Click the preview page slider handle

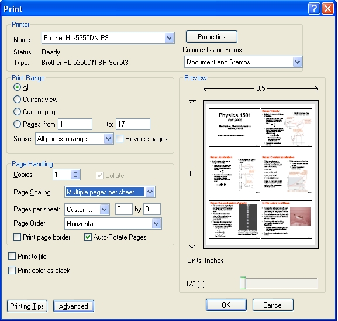pos(243,283)
